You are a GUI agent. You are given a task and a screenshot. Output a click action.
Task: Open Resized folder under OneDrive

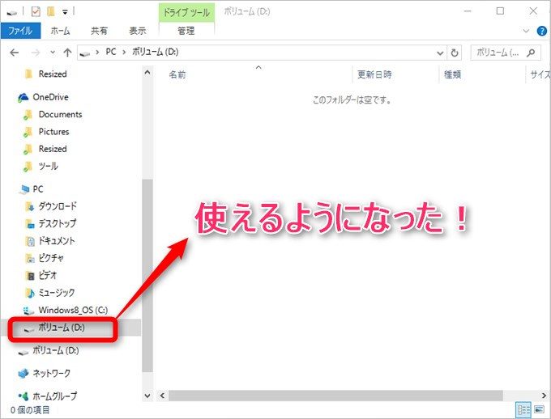pyautogui.click(x=53, y=149)
